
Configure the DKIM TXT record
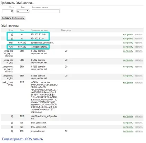[128, 82]
